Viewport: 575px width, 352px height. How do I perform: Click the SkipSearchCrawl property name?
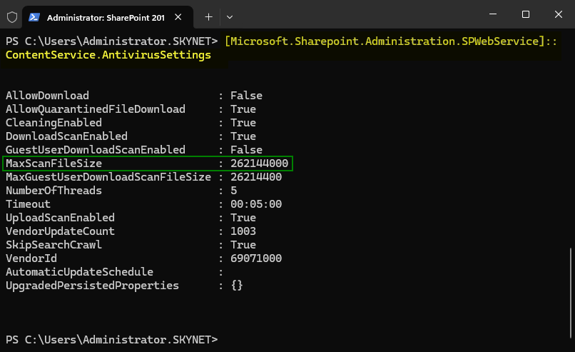click(54, 245)
